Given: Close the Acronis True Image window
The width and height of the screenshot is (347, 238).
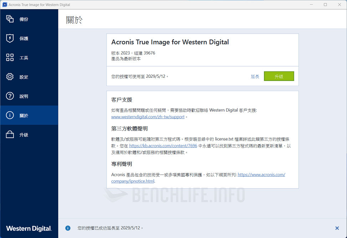Looking at the screenshot, I should [339, 4].
